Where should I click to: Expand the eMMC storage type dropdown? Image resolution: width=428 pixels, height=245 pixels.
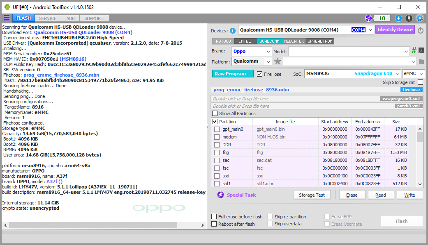(413, 74)
